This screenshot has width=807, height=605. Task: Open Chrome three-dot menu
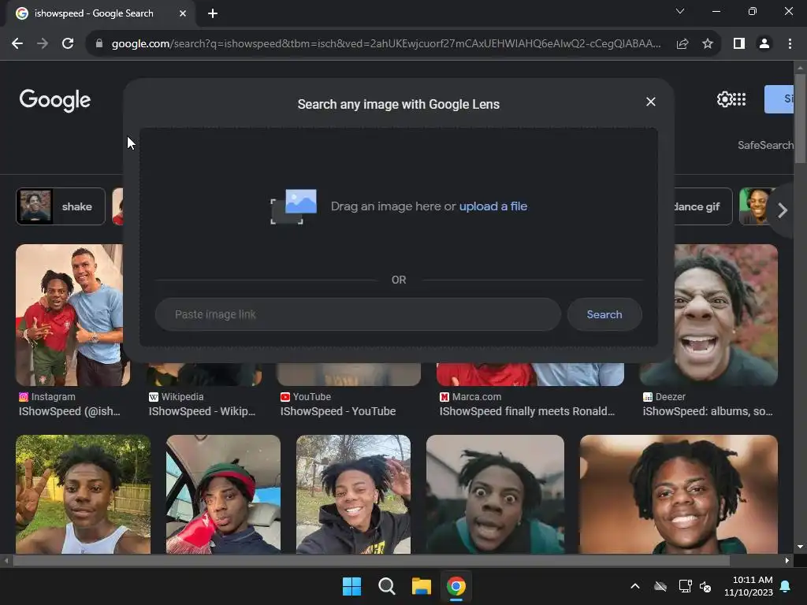tap(790, 44)
